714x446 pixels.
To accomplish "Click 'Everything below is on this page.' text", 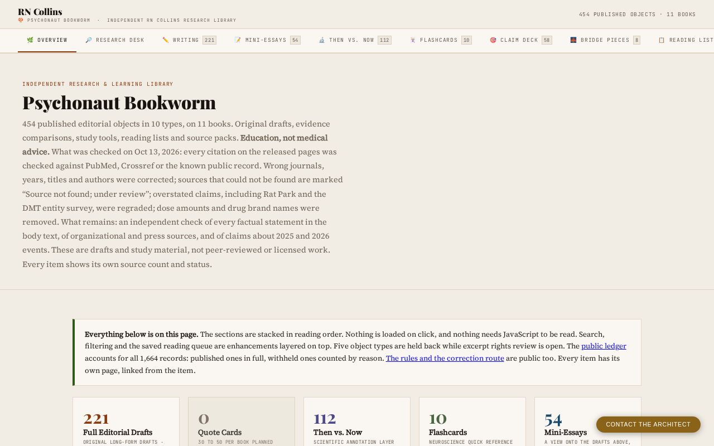I will coord(141,334).
